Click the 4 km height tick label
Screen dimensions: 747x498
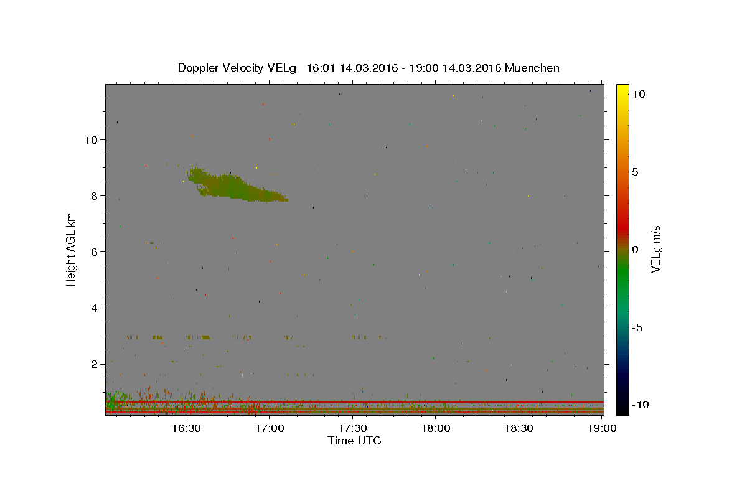coord(95,308)
